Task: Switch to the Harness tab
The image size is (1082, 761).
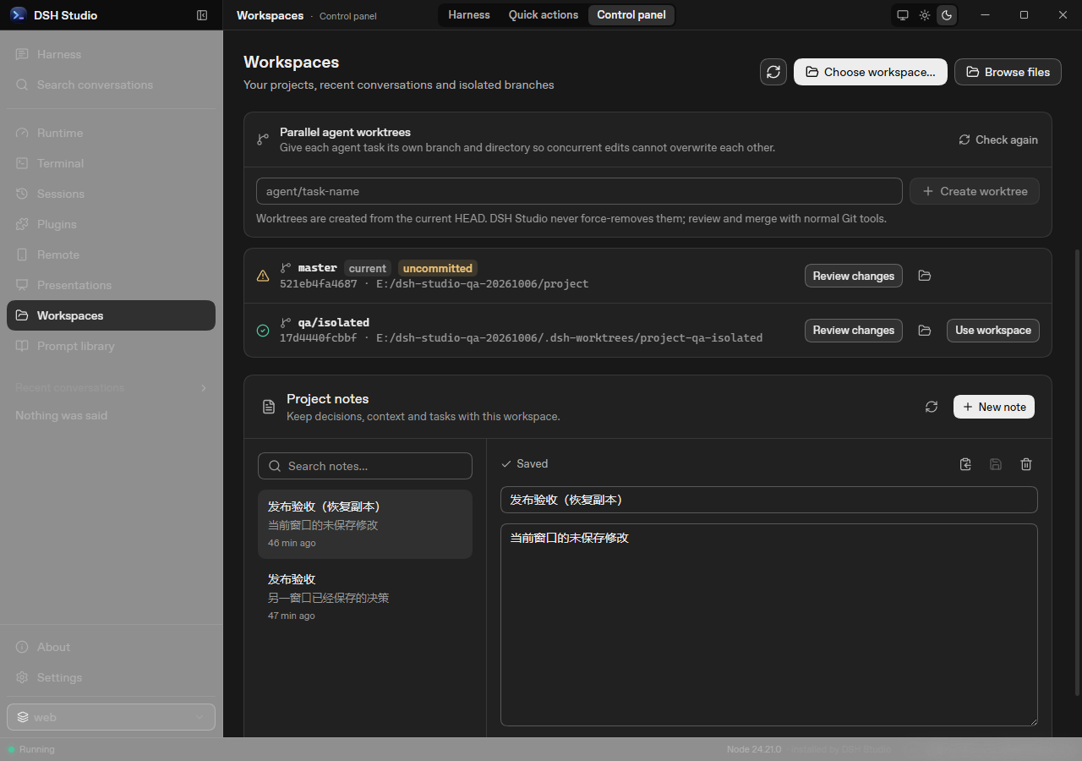Action: click(x=469, y=15)
